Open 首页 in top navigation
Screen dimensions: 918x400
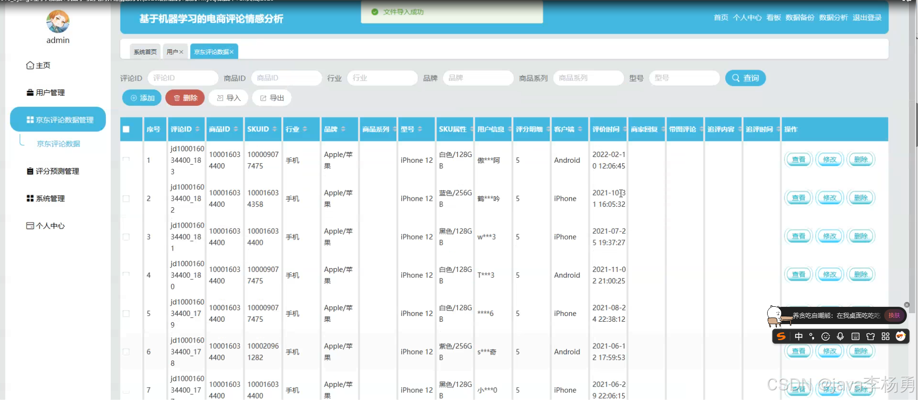pyautogui.click(x=721, y=17)
